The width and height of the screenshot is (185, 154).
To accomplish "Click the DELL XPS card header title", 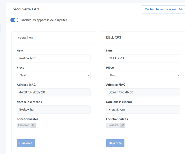I will [114, 38].
